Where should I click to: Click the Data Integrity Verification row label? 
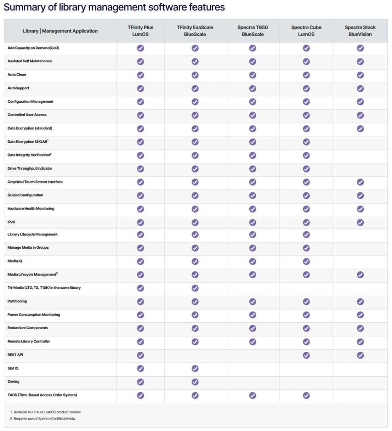tap(29, 155)
